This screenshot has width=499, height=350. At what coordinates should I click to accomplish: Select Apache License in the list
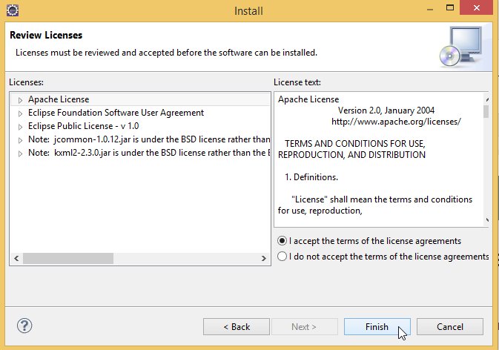[140, 99]
